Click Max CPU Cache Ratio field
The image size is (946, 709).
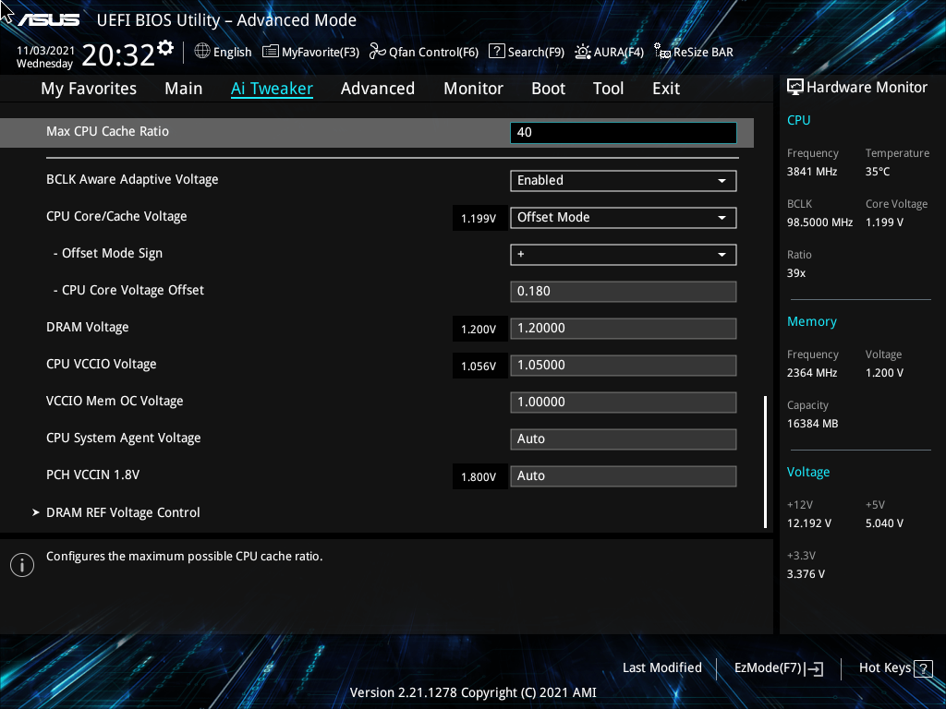624,133
